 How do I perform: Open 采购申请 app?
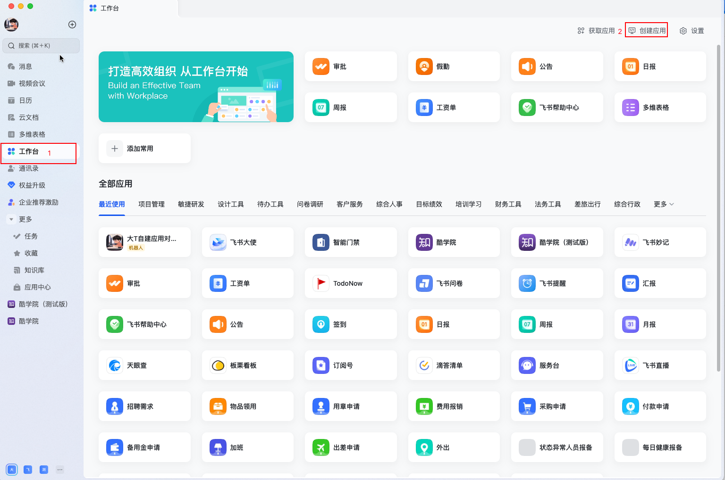[x=557, y=406]
